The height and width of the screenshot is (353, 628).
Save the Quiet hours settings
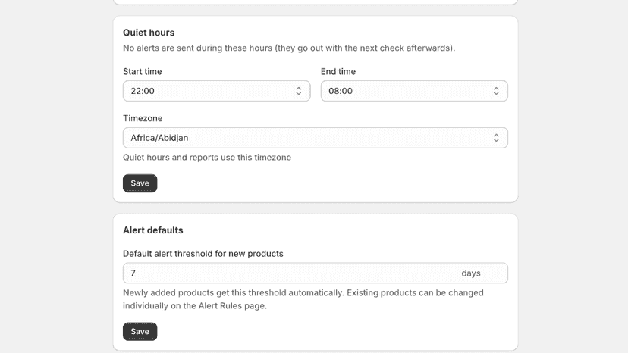pyautogui.click(x=140, y=183)
